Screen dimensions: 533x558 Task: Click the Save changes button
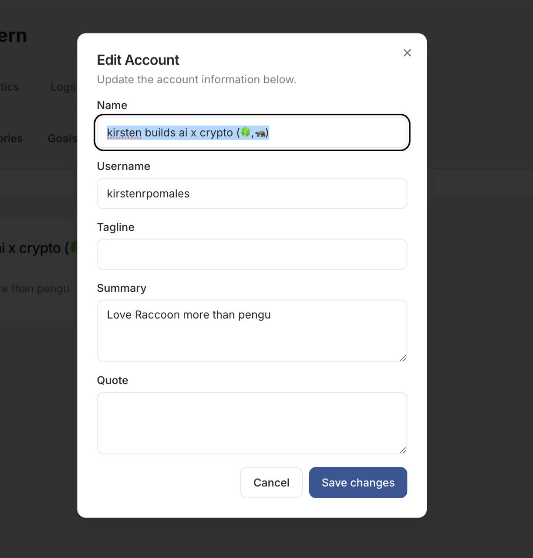pyautogui.click(x=358, y=483)
